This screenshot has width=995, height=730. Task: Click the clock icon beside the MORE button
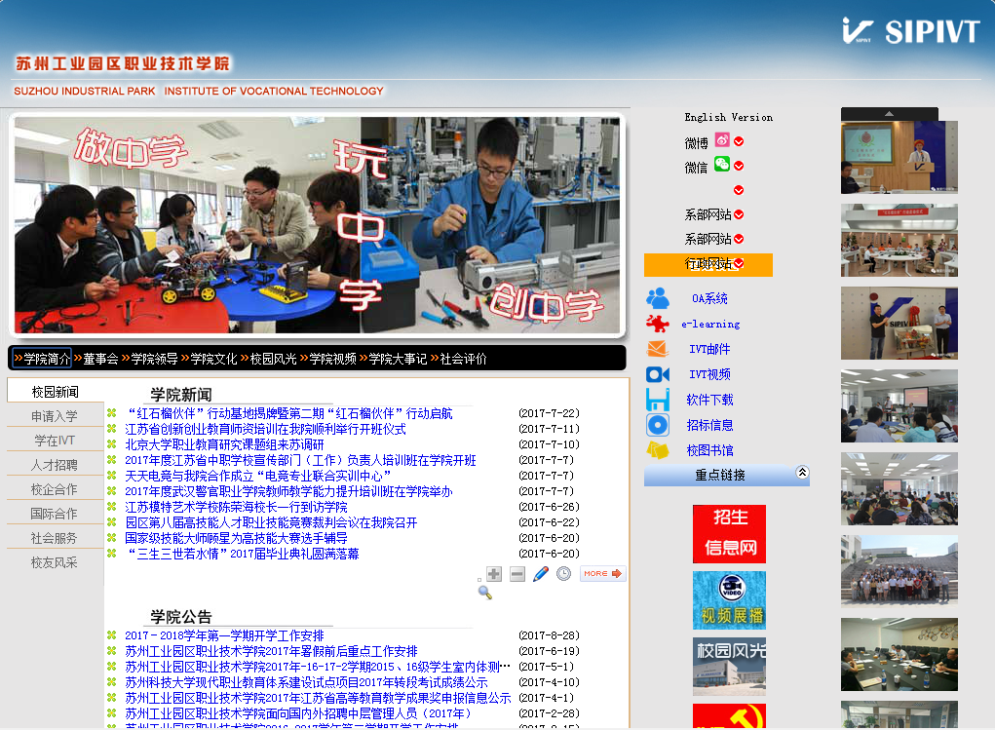point(563,574)
